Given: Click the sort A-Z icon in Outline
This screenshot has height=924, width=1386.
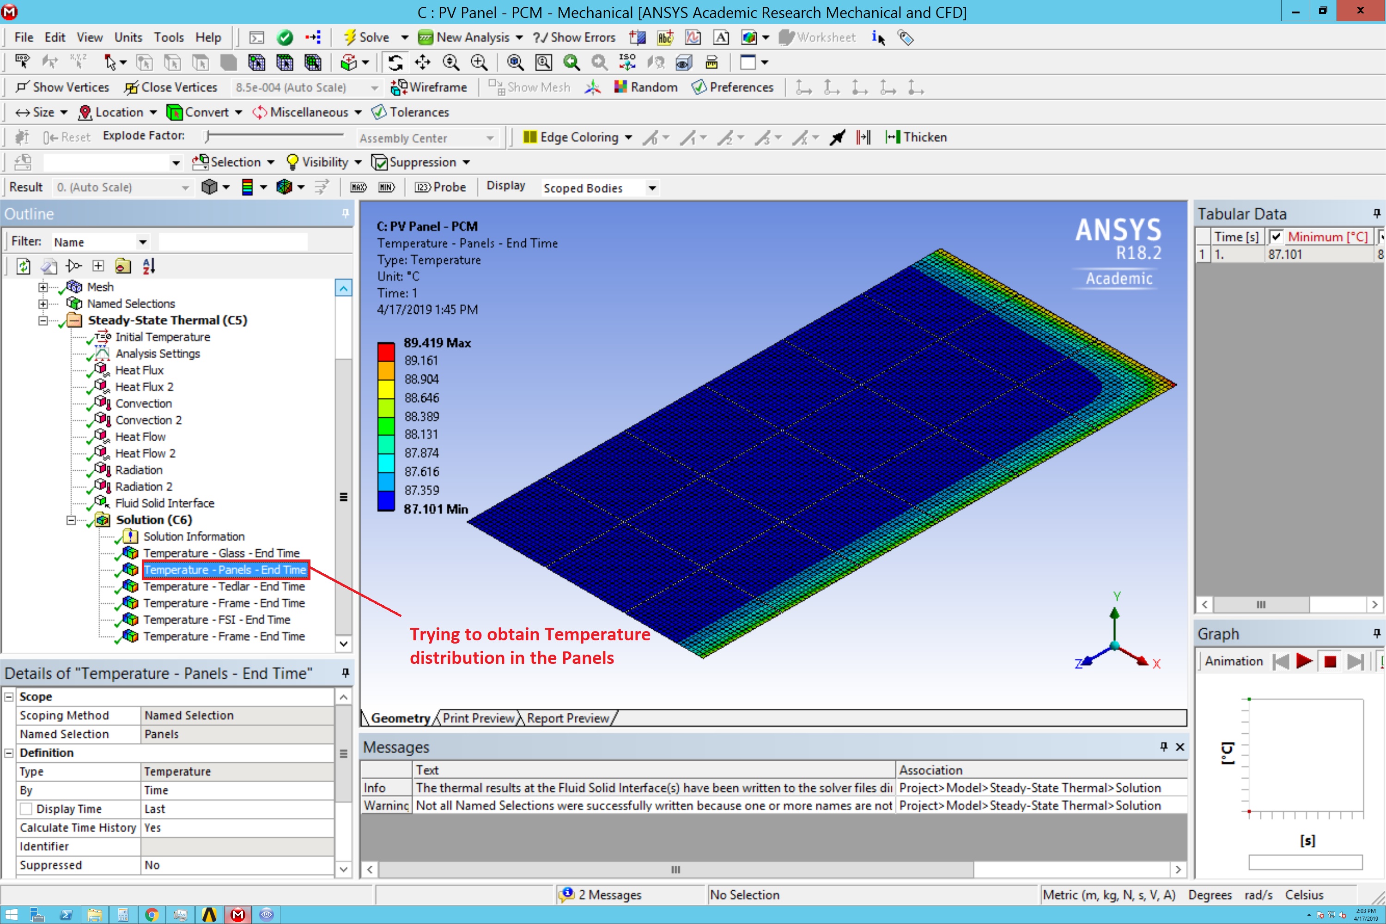Looking at the screenshot, I should pyautogui.click(x=149, y=267).
